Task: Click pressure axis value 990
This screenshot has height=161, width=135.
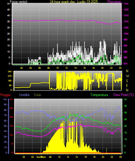Action: (125, 46)
